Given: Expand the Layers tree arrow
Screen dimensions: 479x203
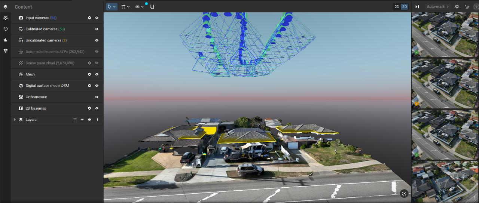Looking at the screenshot, I should pos(15,120).
